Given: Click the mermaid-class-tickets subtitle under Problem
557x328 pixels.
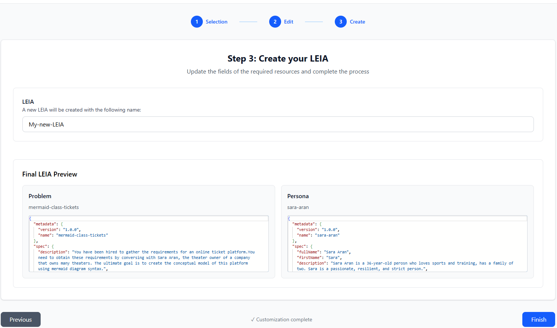Looking at the screenshot, I should tap(54, 207).
